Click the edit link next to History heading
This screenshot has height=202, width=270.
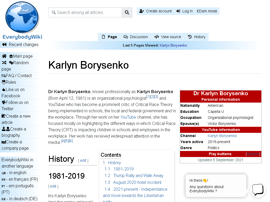[83, 160]
